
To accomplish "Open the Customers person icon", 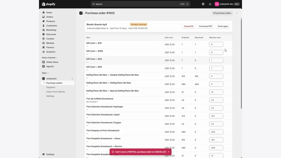I will click(x=43, y=26).
